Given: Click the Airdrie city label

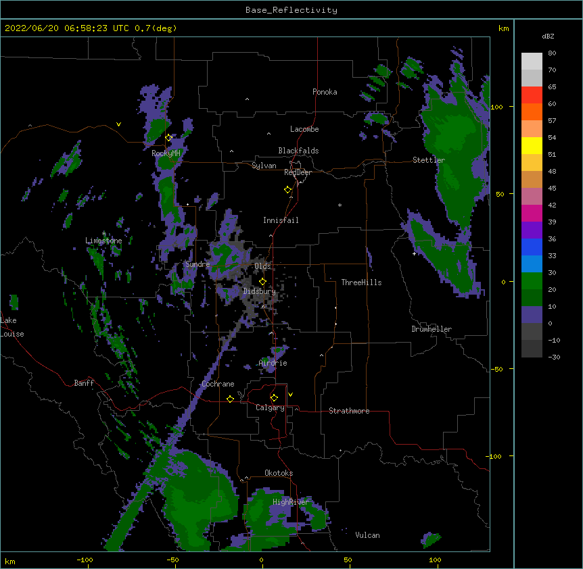Looking at the screenshot, I should pos(273,363).
